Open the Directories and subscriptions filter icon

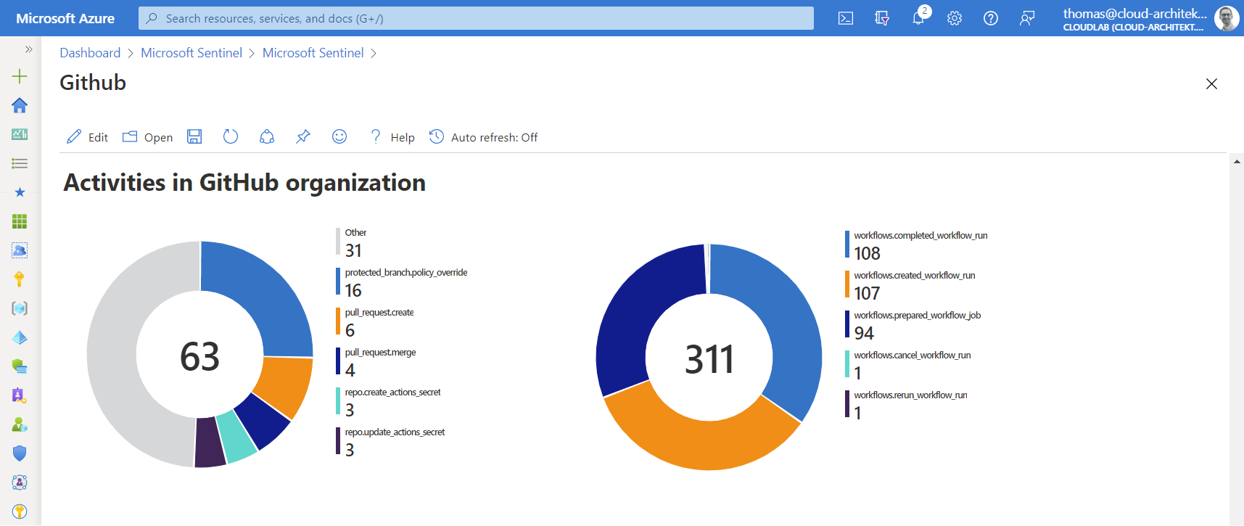882,18
